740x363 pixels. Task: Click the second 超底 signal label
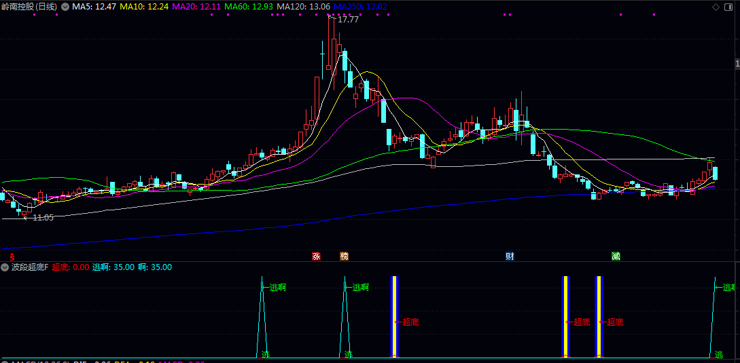click(x=582, y=322)
